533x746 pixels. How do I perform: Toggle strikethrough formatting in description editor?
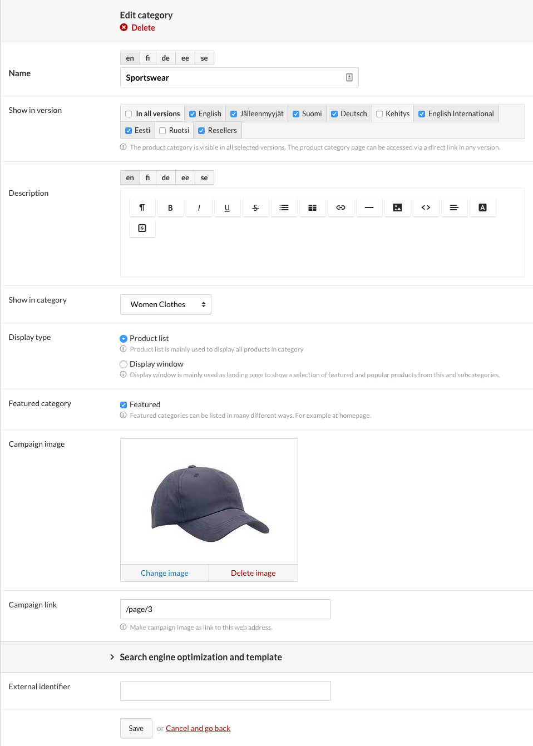(x=255, y=208)
